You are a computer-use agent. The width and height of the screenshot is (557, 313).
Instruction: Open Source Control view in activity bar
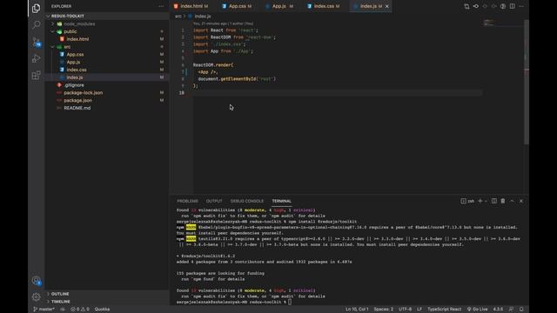[x=36, y=42]
